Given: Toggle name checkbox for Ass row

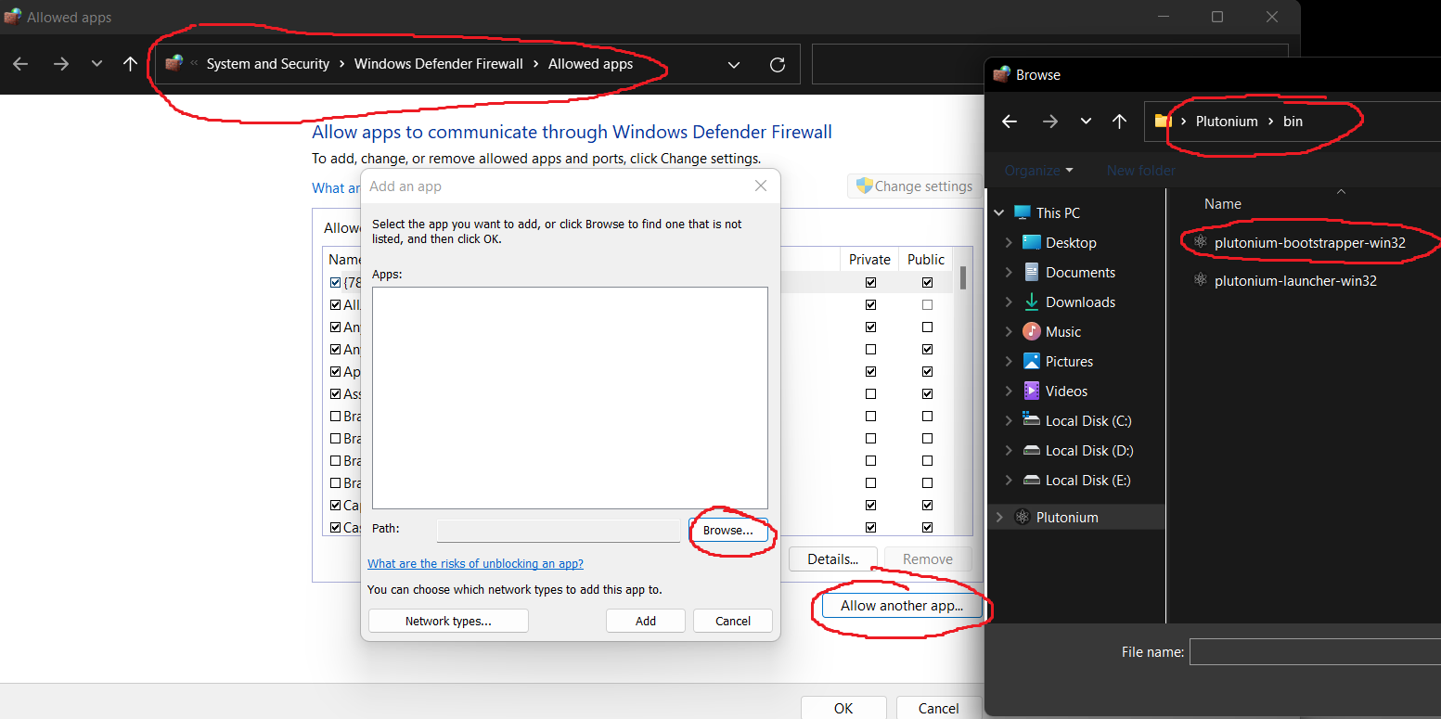Looking at the screenshot, I should [335, 393].
